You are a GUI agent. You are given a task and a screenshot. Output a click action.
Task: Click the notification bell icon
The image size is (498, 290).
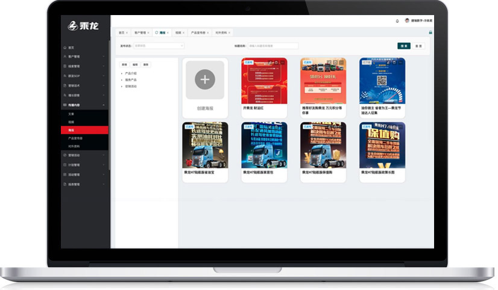pyautogui.click(x=397, y=21)
